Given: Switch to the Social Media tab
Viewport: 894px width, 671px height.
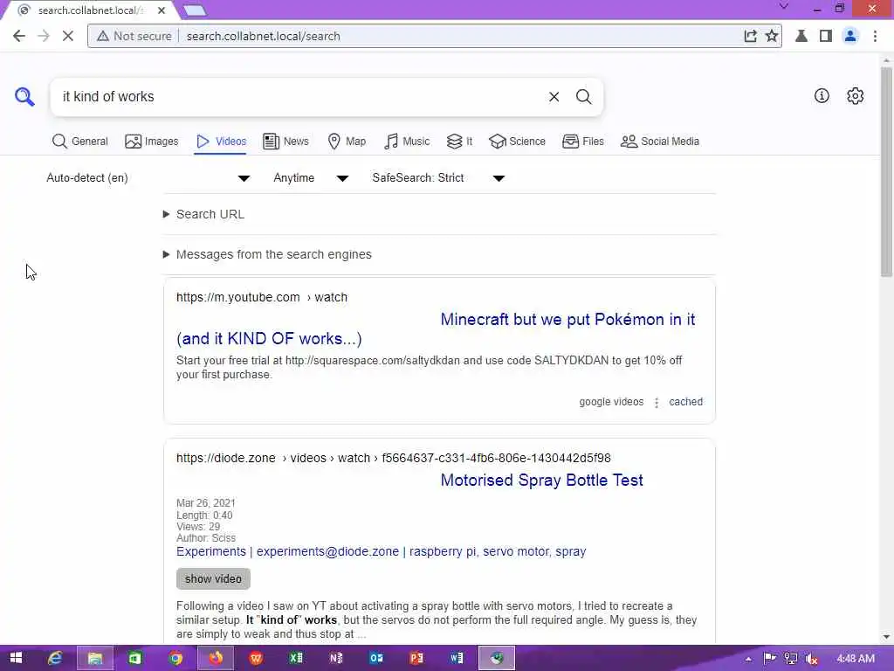Looking at the screenshot, I should tap(660, 141).
